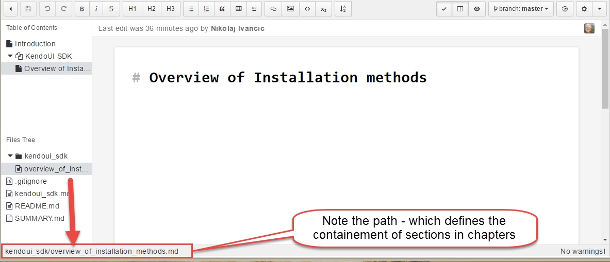Click the editor's vertical scrollbar thumb
610x262 pixels.
coord(605,72)
